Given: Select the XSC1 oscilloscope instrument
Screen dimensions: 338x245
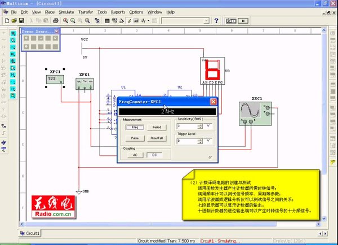Looking at the screenshot, I should (255, 113).
